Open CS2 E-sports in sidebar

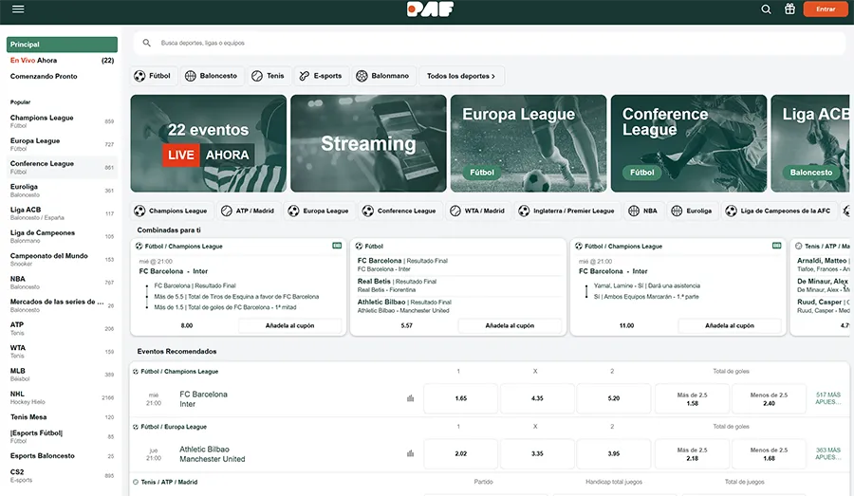point(62,475)
